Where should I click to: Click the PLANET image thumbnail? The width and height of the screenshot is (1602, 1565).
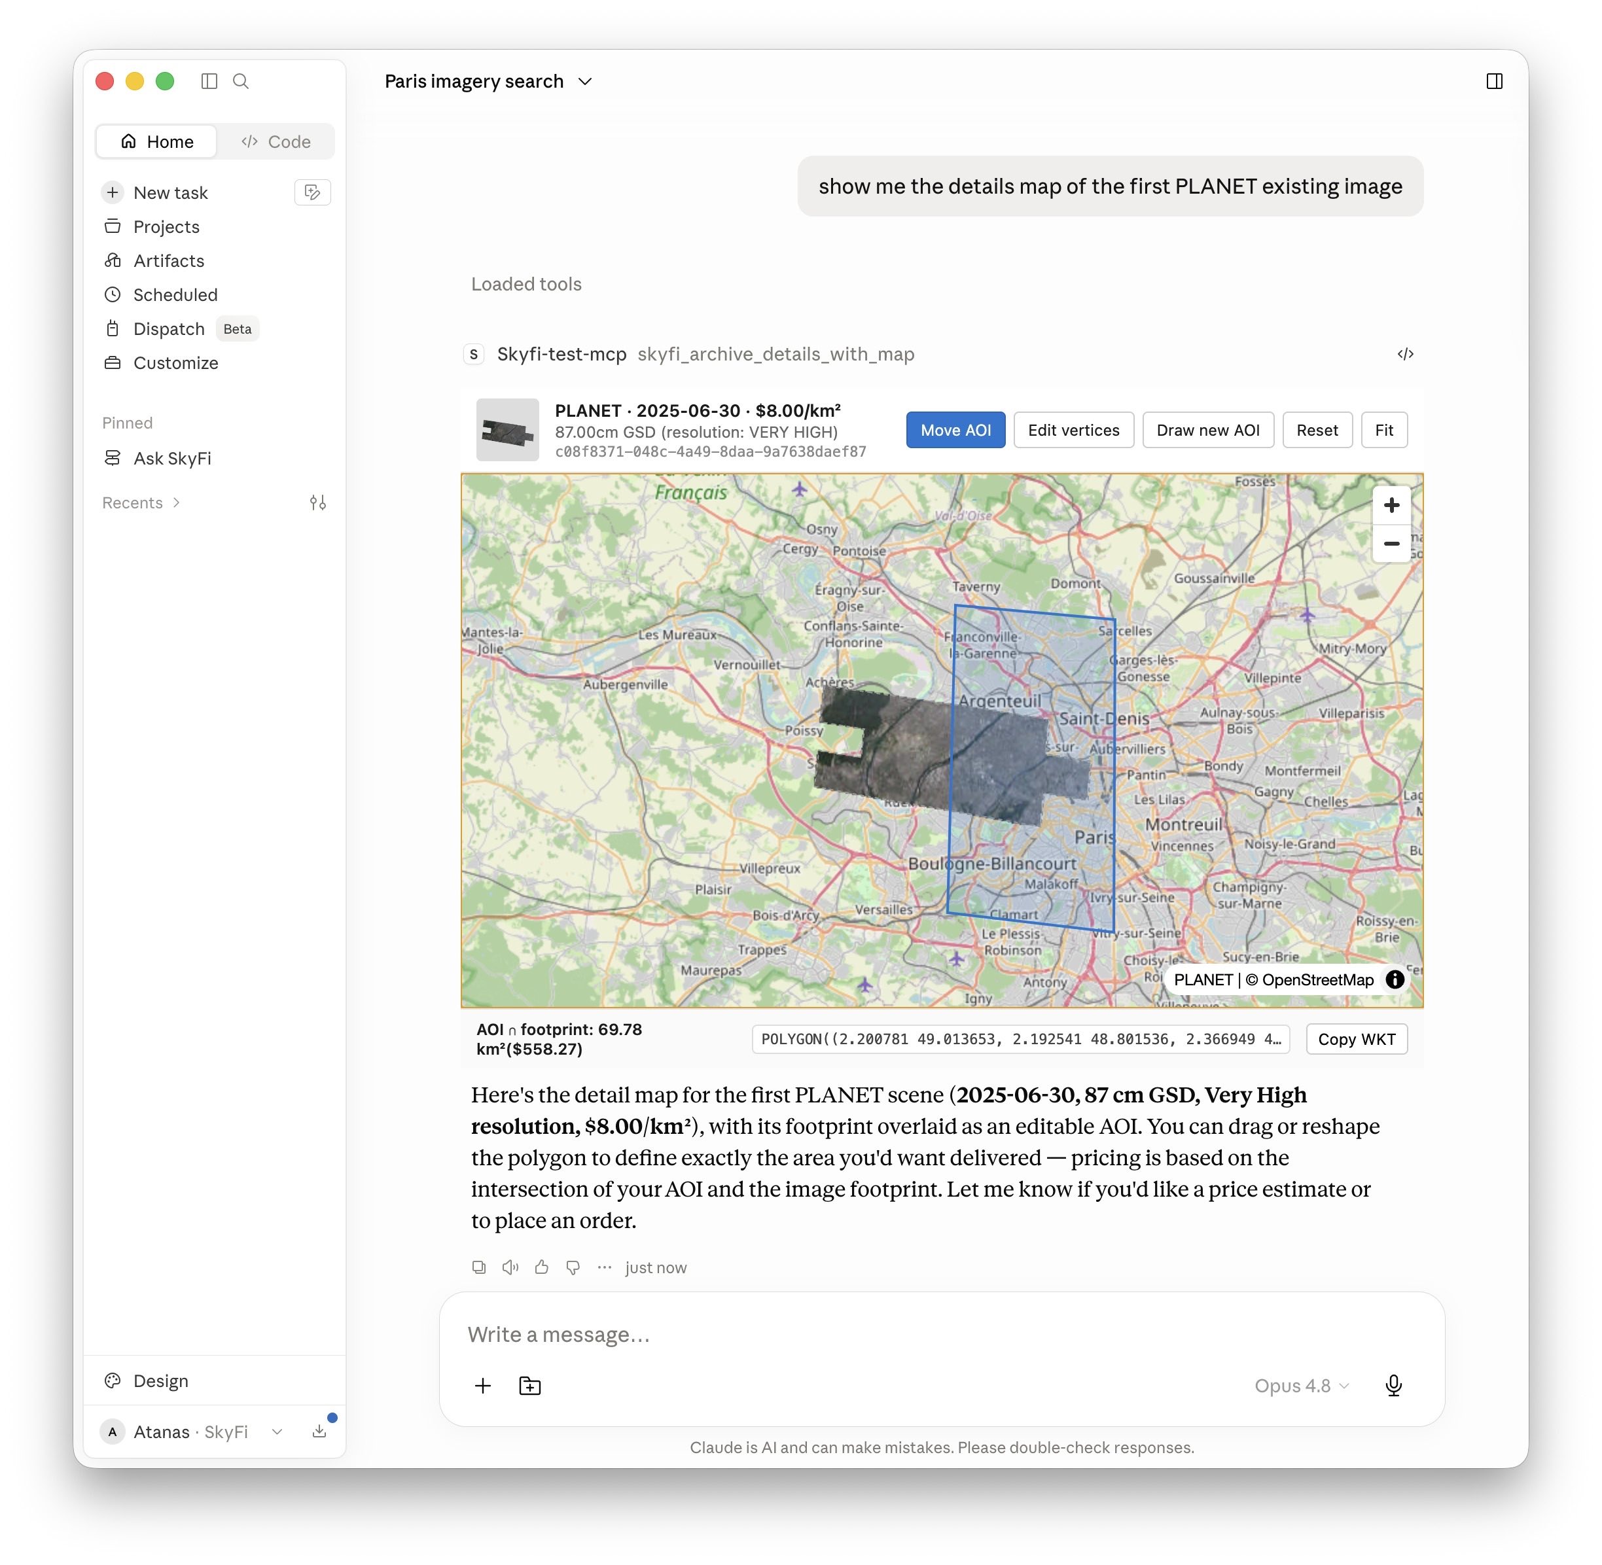(507, 430)
